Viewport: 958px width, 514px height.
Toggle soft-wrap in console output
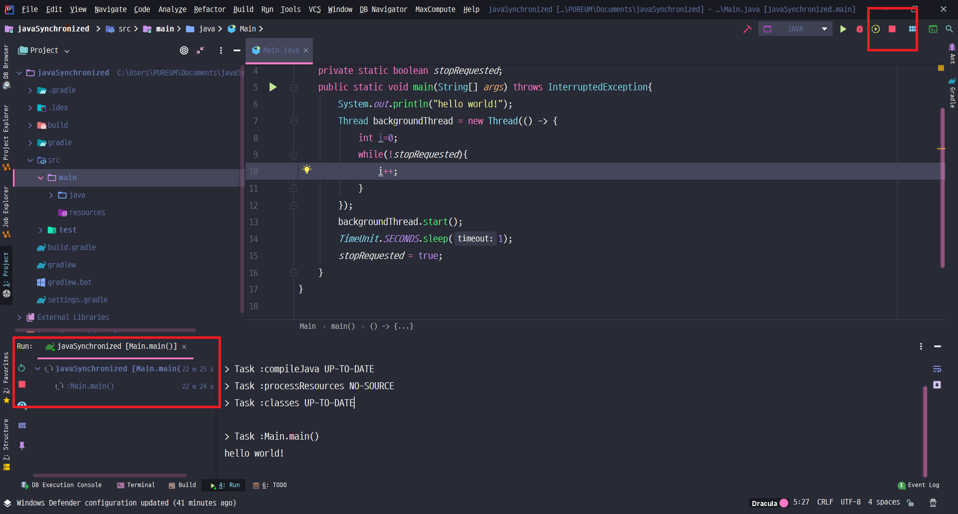coord(937,369)
